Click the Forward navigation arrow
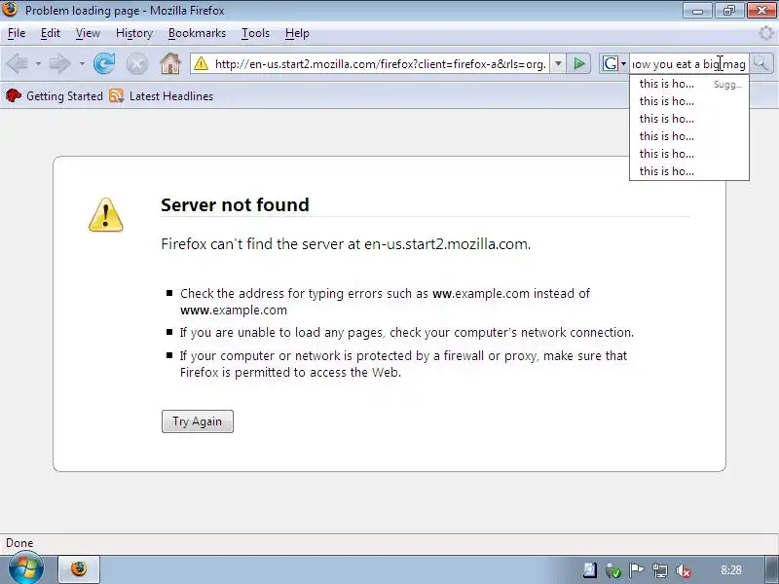This screenshot has width=779, height=584. 60,63
